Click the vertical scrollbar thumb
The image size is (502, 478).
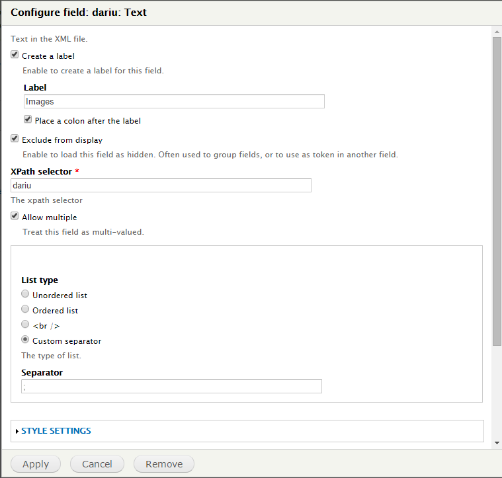tap(497, 191)
